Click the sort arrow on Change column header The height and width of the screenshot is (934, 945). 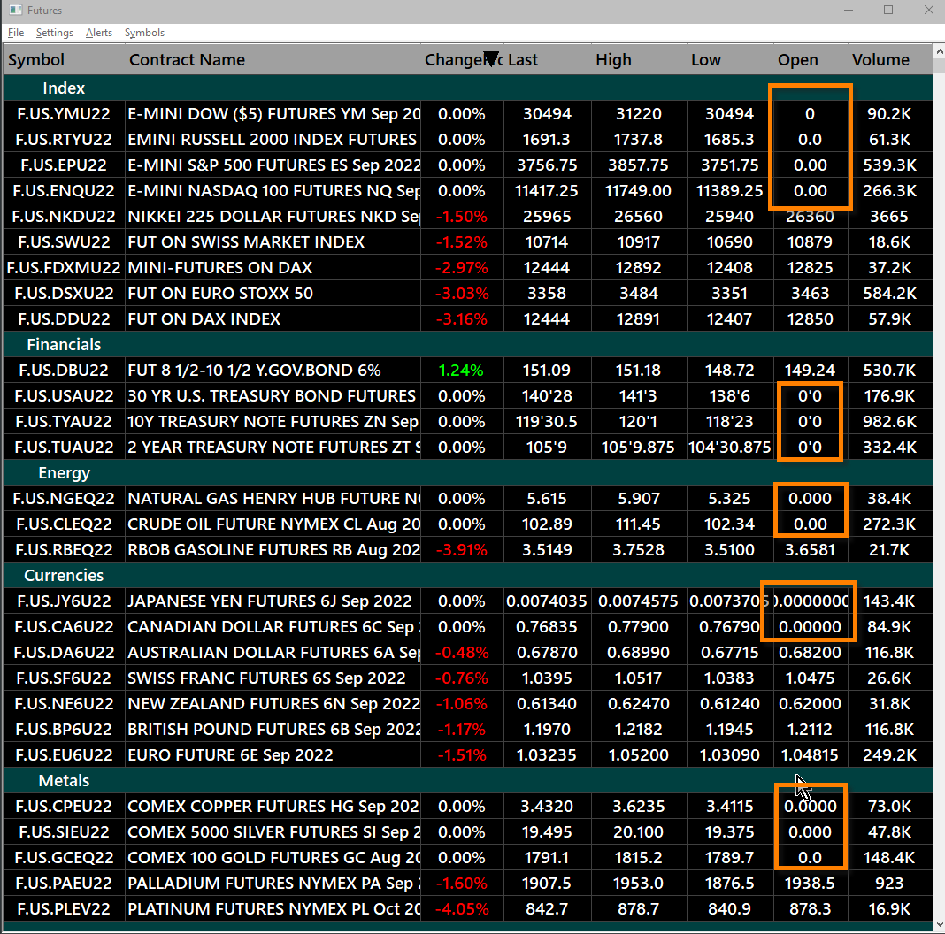pyautogui.click(x=491, y=57)
